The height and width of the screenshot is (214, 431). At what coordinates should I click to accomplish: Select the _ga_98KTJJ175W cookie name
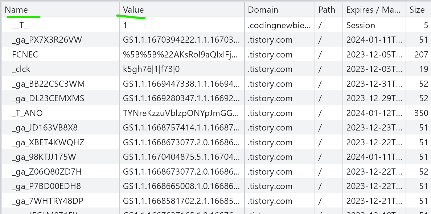[44, 157]
